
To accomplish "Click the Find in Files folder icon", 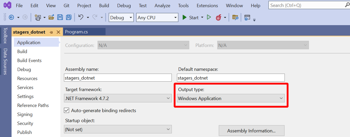I will tap(235, 17).
